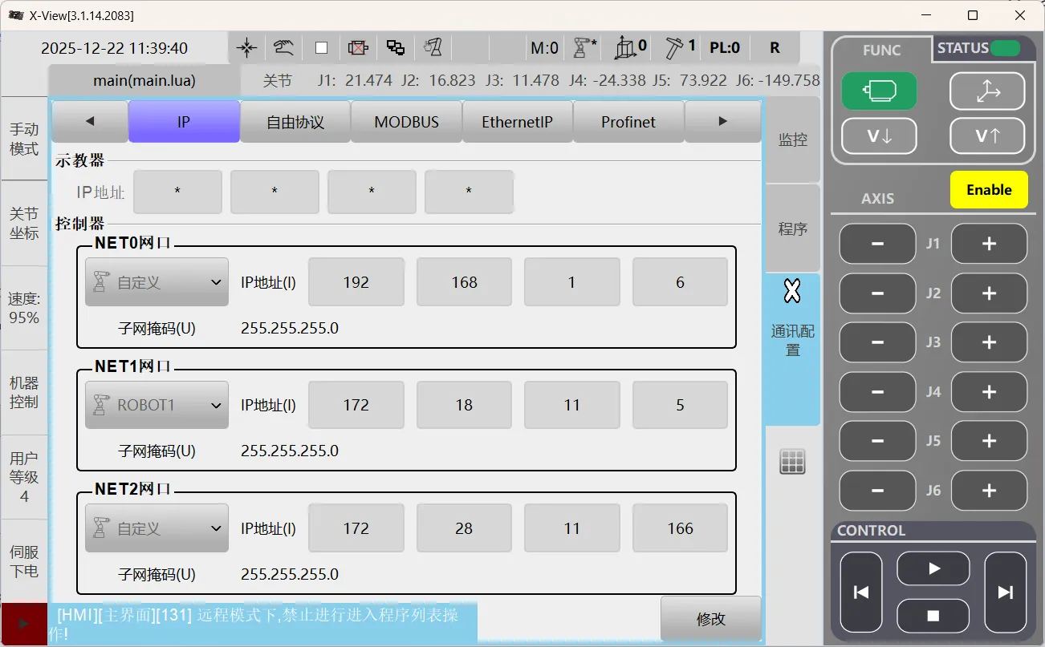Screen dimensions: 1045x647
Task: Click the crossed tools icon above 通讯配置
Action: (792, 292)
